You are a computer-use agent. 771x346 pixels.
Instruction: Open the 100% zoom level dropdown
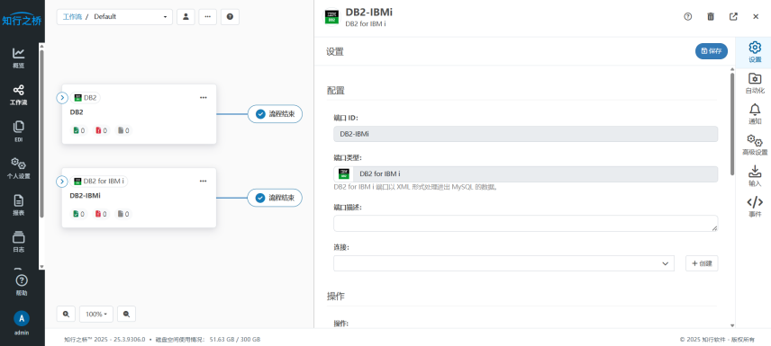pos(95,314)
